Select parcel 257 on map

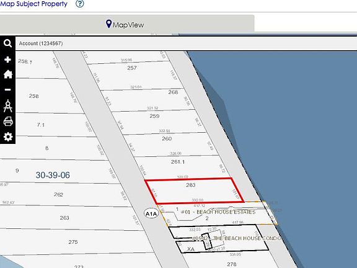pos(132,68)
